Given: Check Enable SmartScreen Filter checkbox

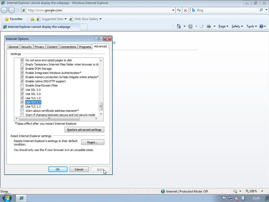Looking at the screenshot, I should pos(22,85).
